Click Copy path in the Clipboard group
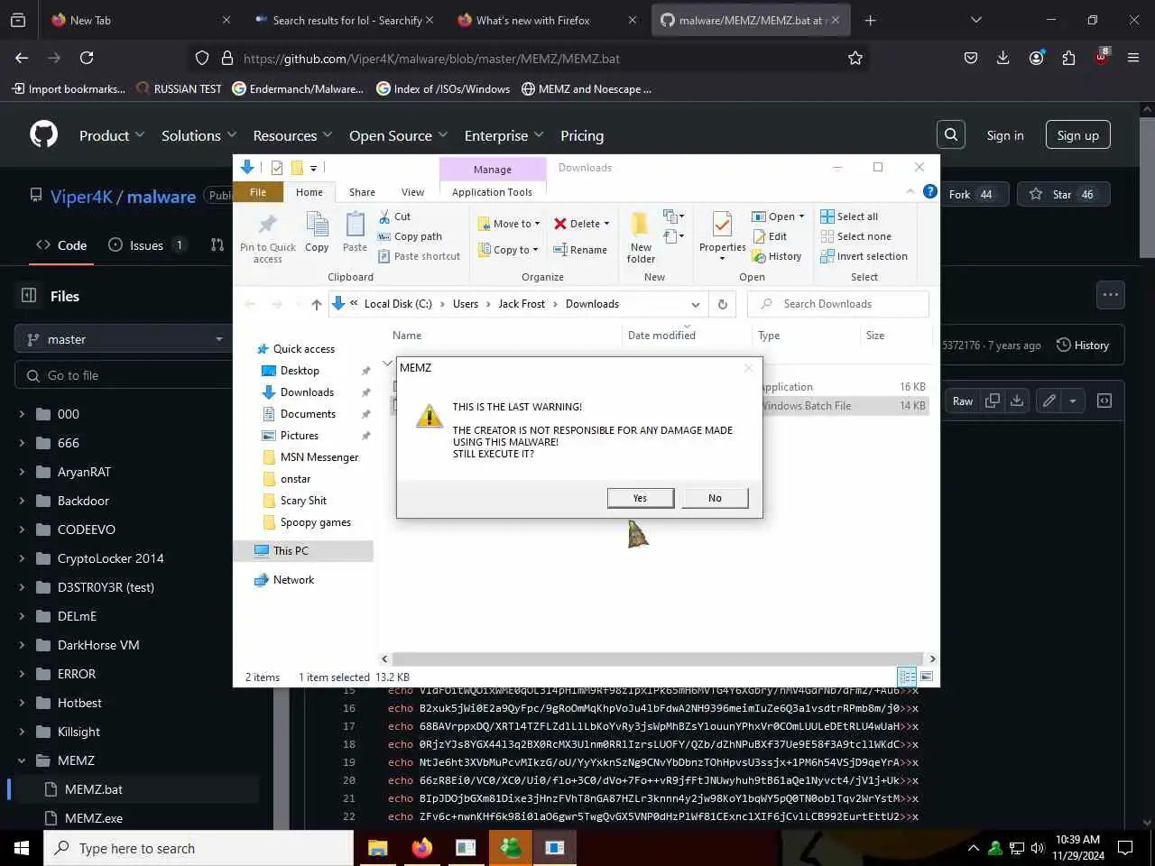The height and width of the screenshot is (866, 1155). 410,236
